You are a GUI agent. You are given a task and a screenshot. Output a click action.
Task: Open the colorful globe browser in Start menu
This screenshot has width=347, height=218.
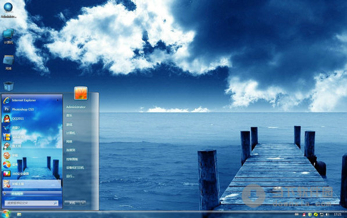tap(6, 165)
